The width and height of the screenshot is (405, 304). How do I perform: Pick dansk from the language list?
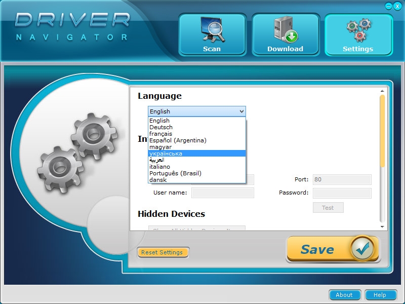197,180
